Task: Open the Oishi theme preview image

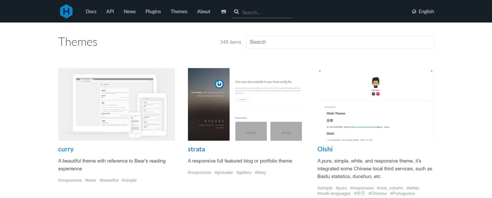Action: pos(376,104)
